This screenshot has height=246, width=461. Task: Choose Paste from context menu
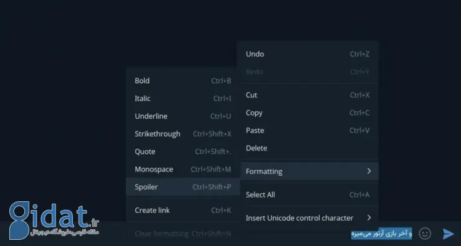pyautogui.click(x=309, y=130)
